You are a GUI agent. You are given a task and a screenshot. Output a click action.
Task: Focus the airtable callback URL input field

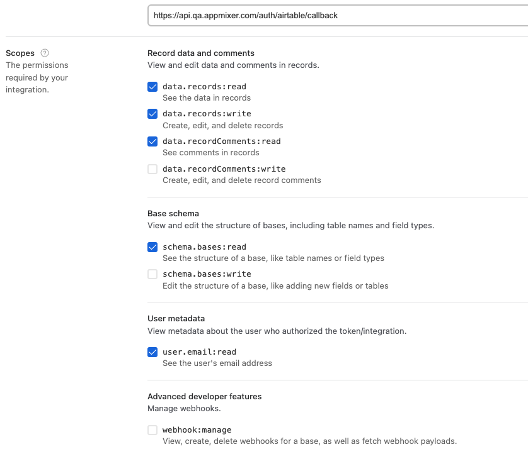(x=336, y=15)
